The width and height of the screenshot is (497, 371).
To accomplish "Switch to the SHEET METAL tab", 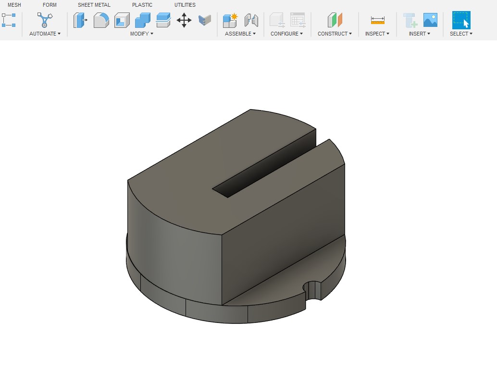I will (x=94, y=5).
